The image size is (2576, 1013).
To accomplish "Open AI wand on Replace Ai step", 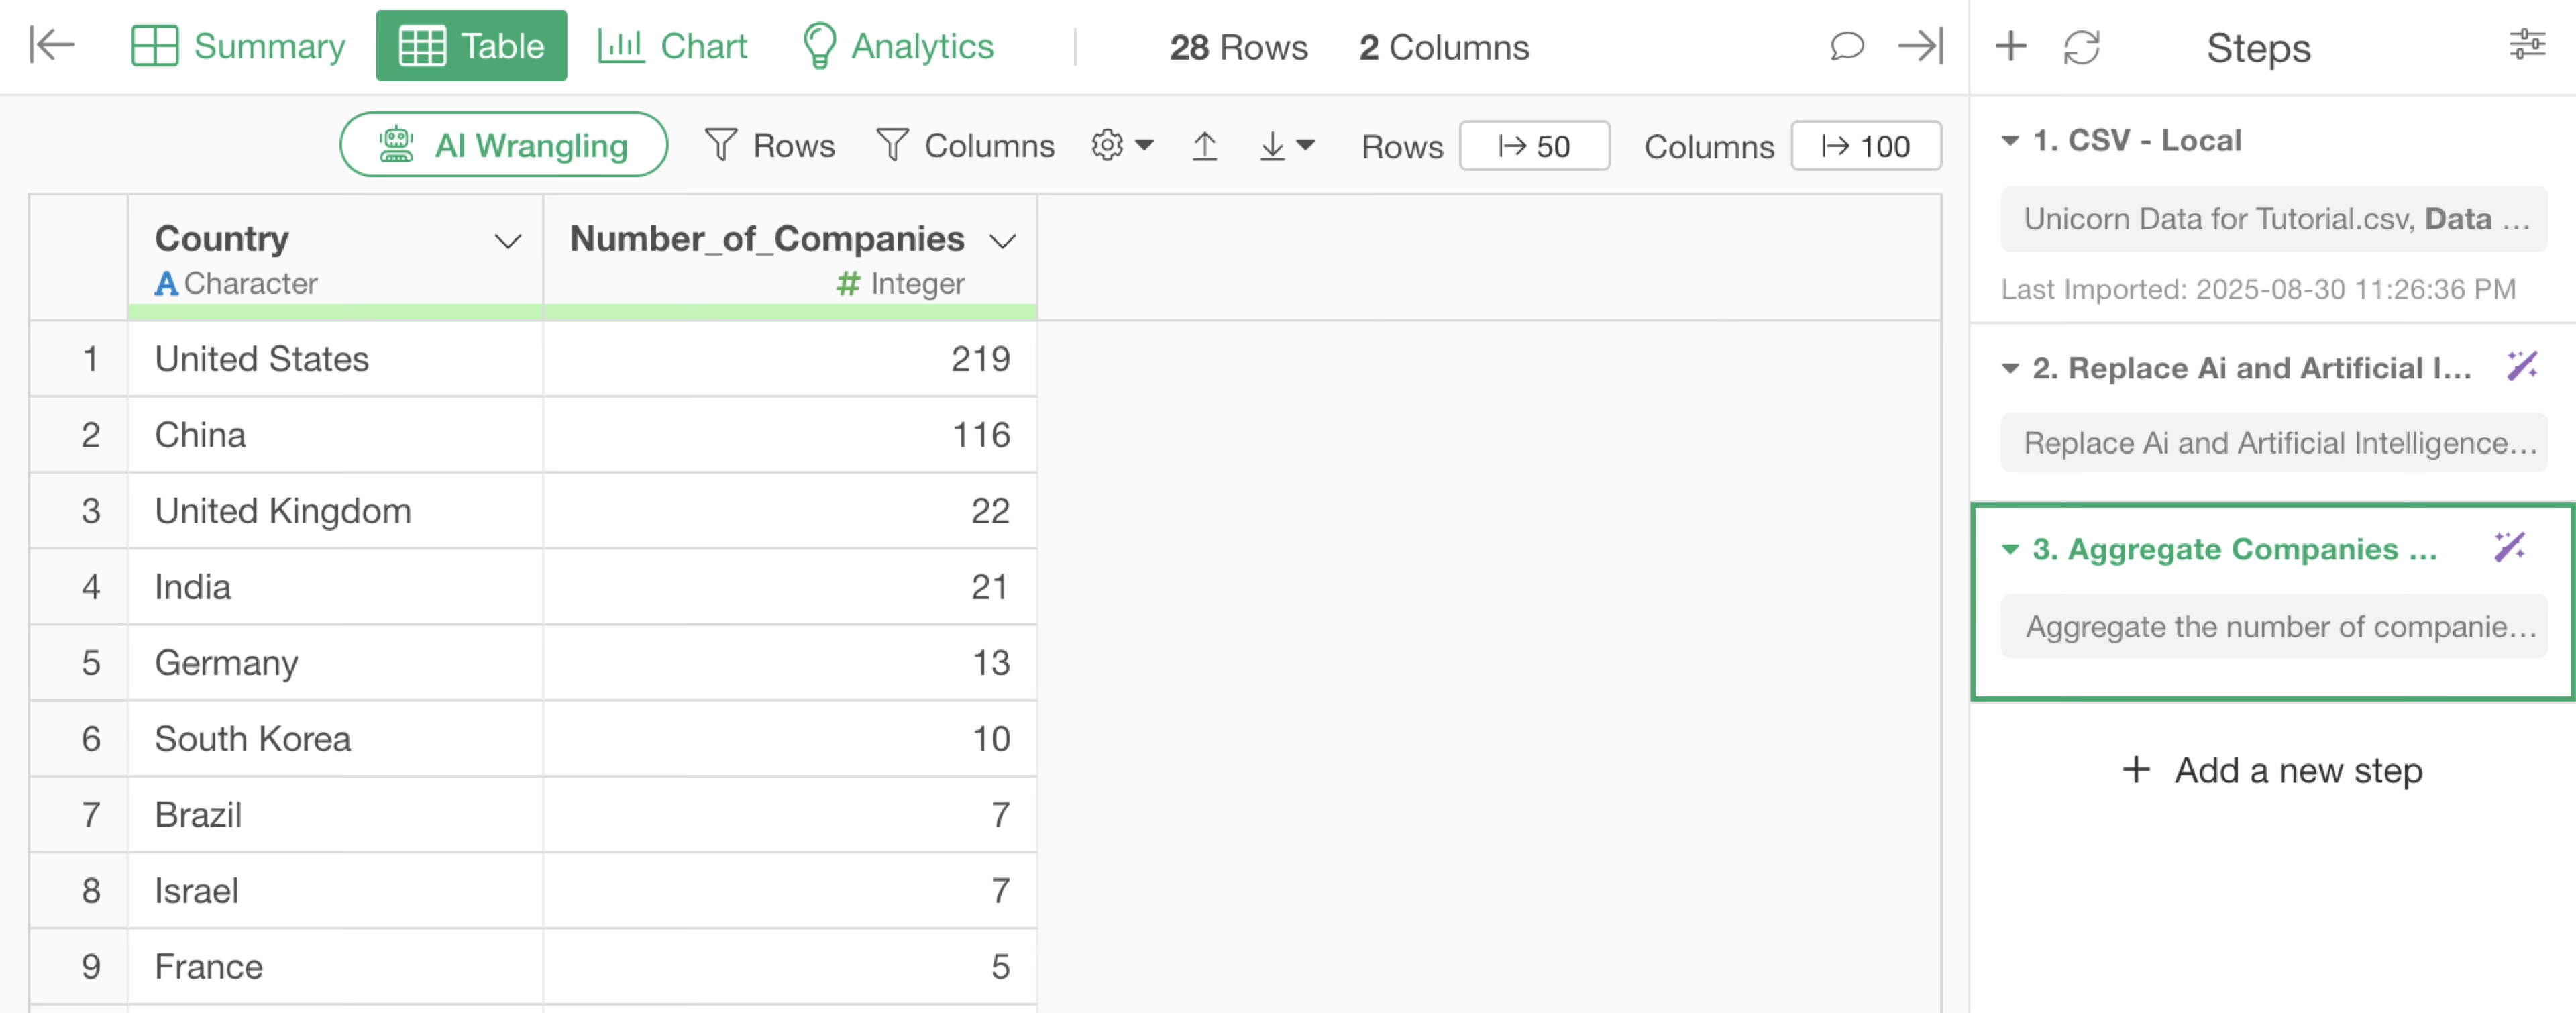I will pyautogui.click(x=2521, y=366).
